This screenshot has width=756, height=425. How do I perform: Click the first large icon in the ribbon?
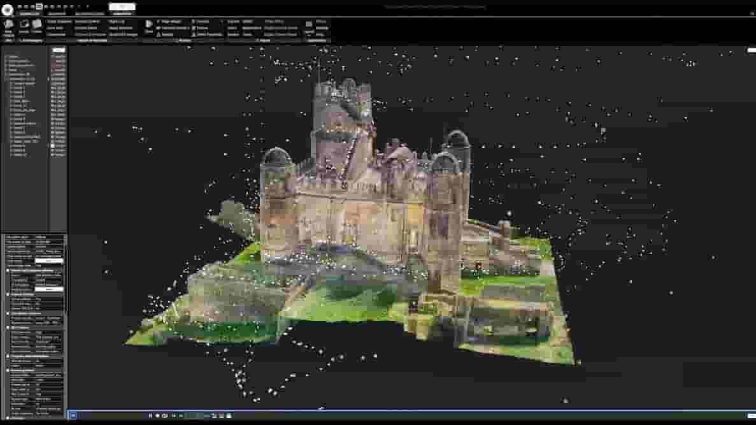click(x=8, y=25)
